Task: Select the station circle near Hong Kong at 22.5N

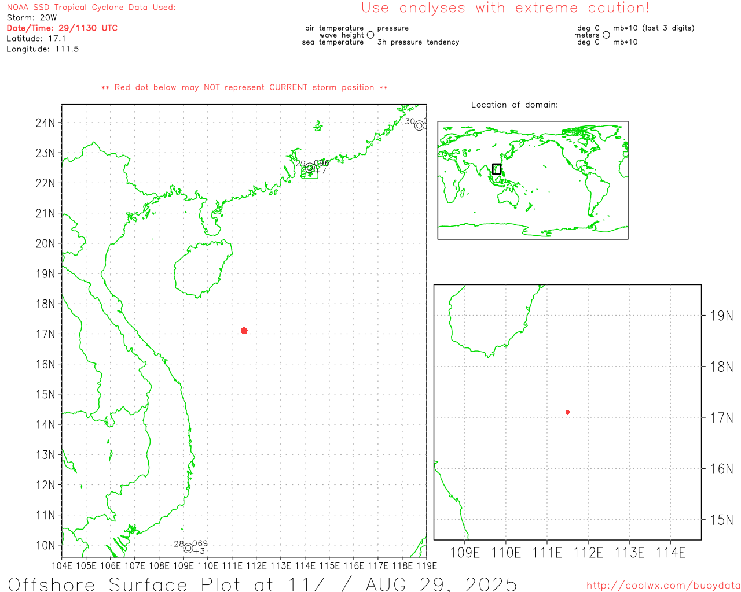Action: (x=310, y=168)
